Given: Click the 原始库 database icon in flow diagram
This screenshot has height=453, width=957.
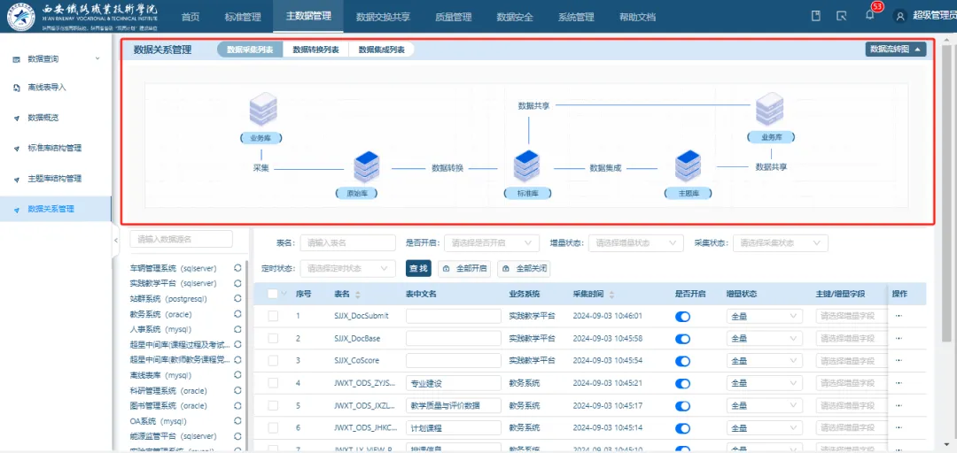Looking at the screenshot, I should click(x=366, y=167).
